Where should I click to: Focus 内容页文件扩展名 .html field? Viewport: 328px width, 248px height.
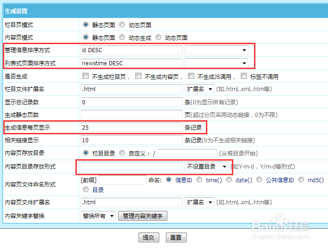pyautogui.click(x=131, y=202)
